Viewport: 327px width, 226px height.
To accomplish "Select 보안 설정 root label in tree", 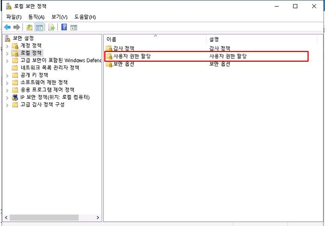I will tap(23, 38).
